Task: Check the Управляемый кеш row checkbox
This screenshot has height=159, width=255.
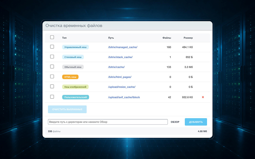Action: coord(52,47)
